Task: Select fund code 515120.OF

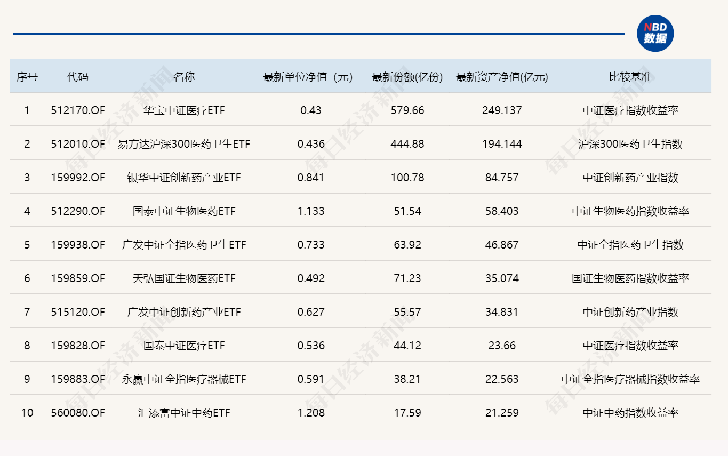Action: point(78,312)
